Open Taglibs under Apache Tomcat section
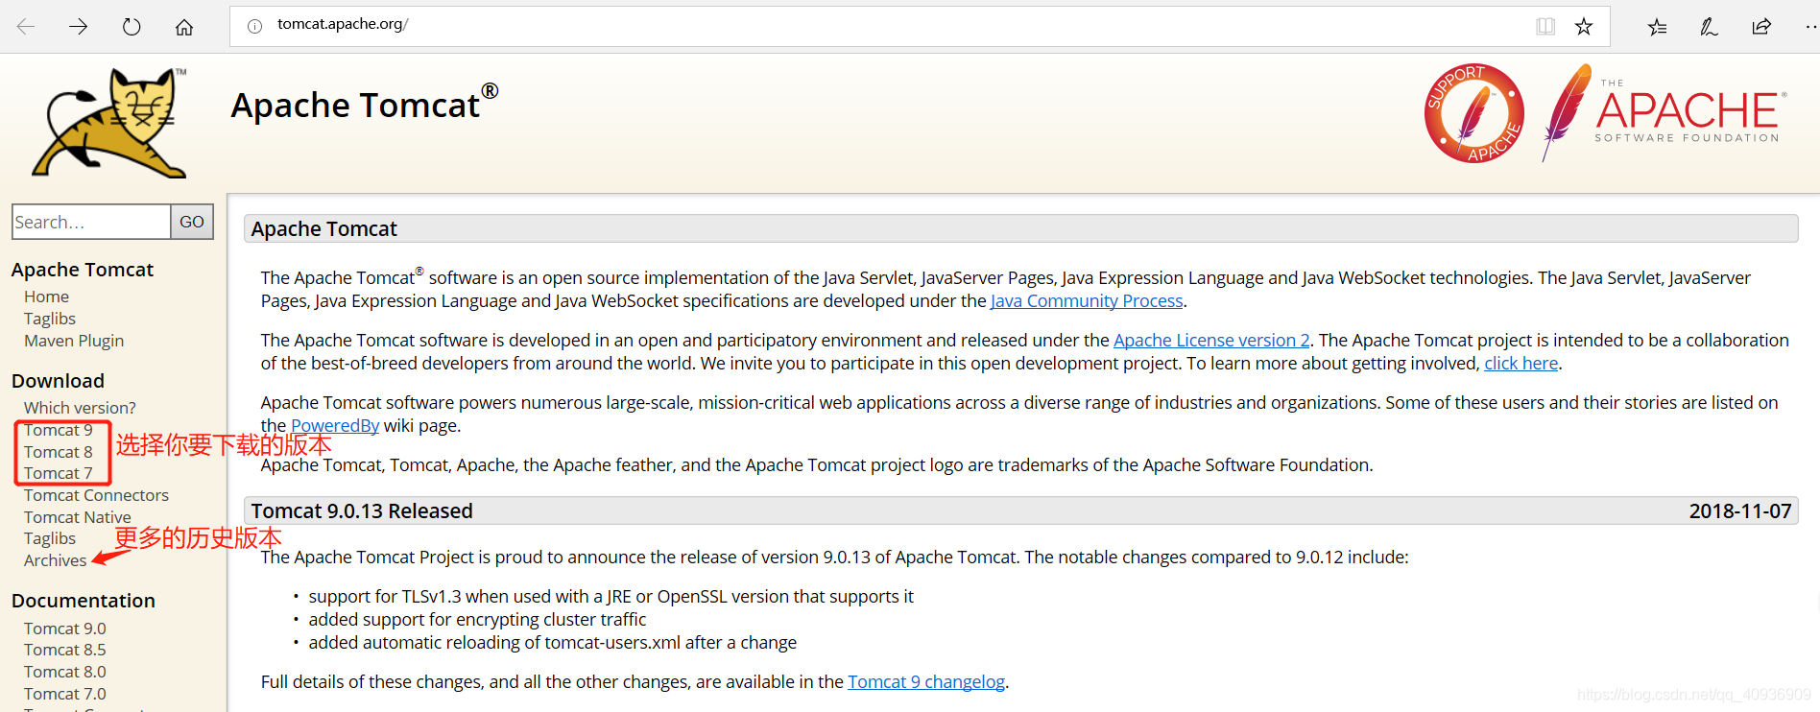 (x=50, y=319)
